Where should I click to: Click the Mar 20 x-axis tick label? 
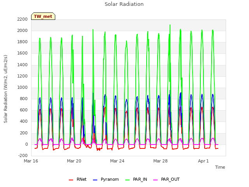[x=74, y=161]
